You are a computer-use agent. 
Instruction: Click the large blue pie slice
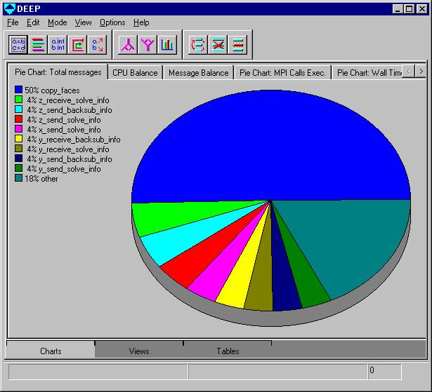click(x=270, y=146)
